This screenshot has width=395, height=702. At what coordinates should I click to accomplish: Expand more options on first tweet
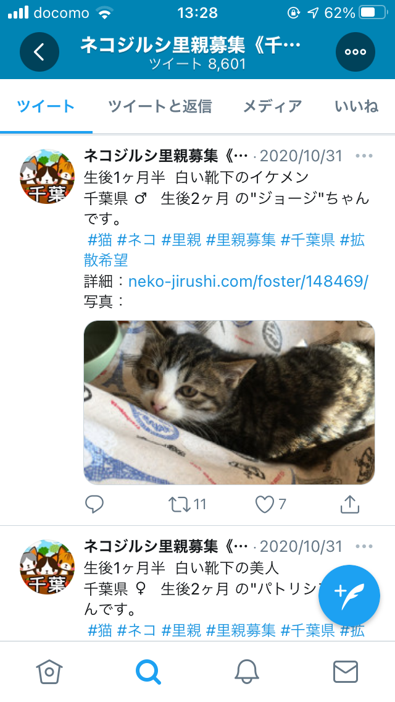tap(364, 156)
